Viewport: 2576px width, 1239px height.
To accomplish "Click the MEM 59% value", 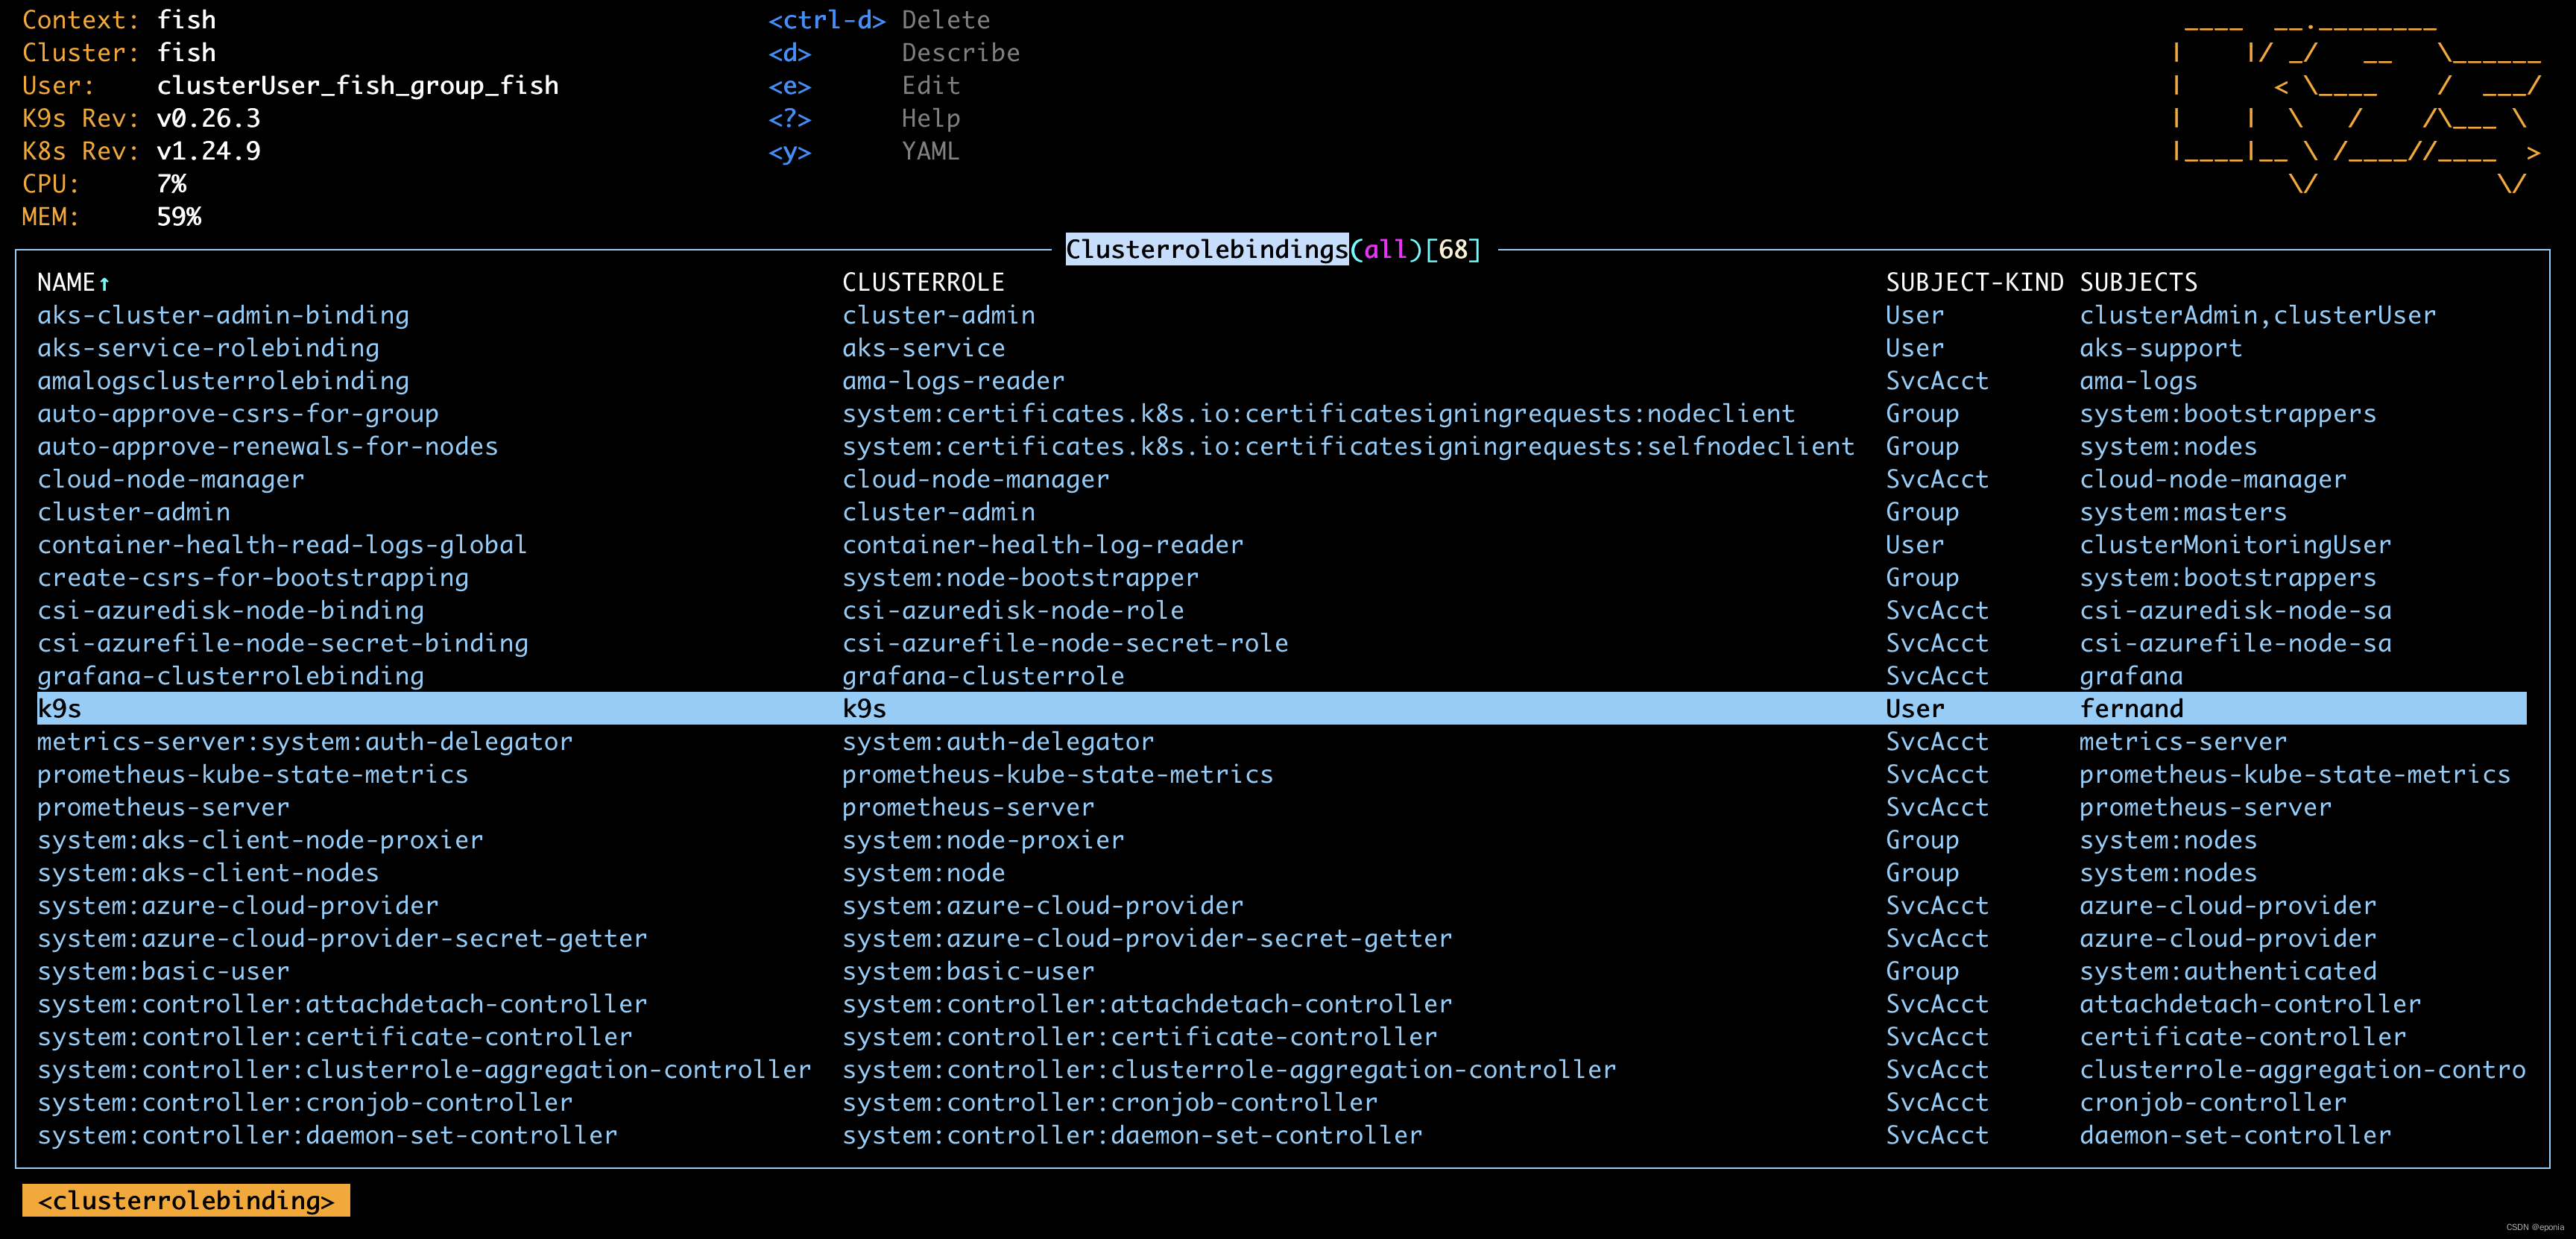I will pyautogui.click(x=178, y=217).
